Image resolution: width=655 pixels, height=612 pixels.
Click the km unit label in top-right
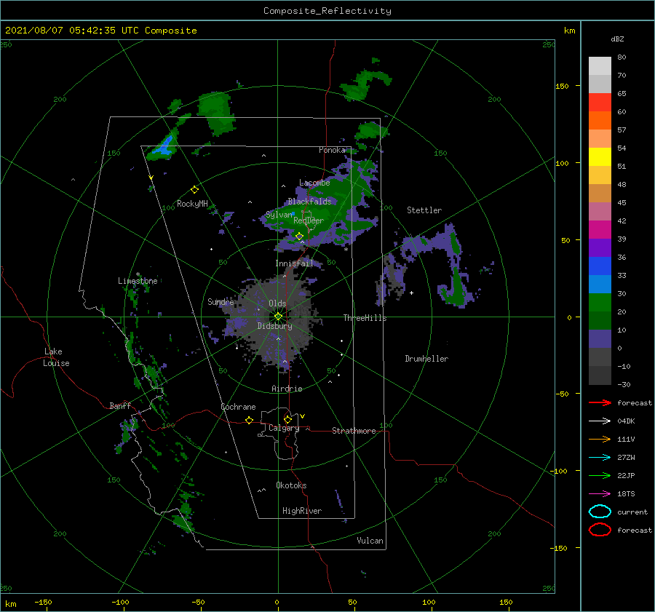tap(569, 31)
